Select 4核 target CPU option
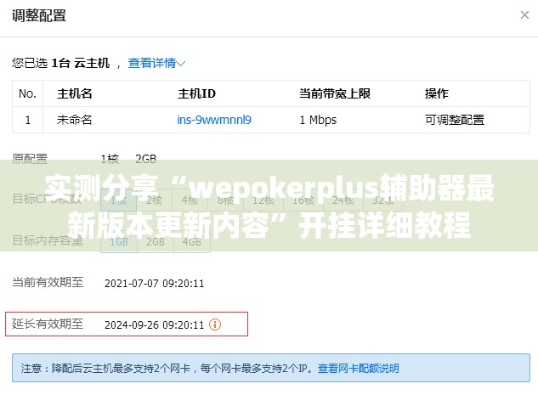This screenshot has height=412, width=538. (x=190, y=200)
